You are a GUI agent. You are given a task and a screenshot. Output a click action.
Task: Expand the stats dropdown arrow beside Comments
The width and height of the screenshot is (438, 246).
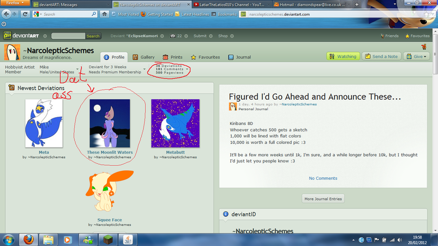pyautogui.click(x=187, y=69)
